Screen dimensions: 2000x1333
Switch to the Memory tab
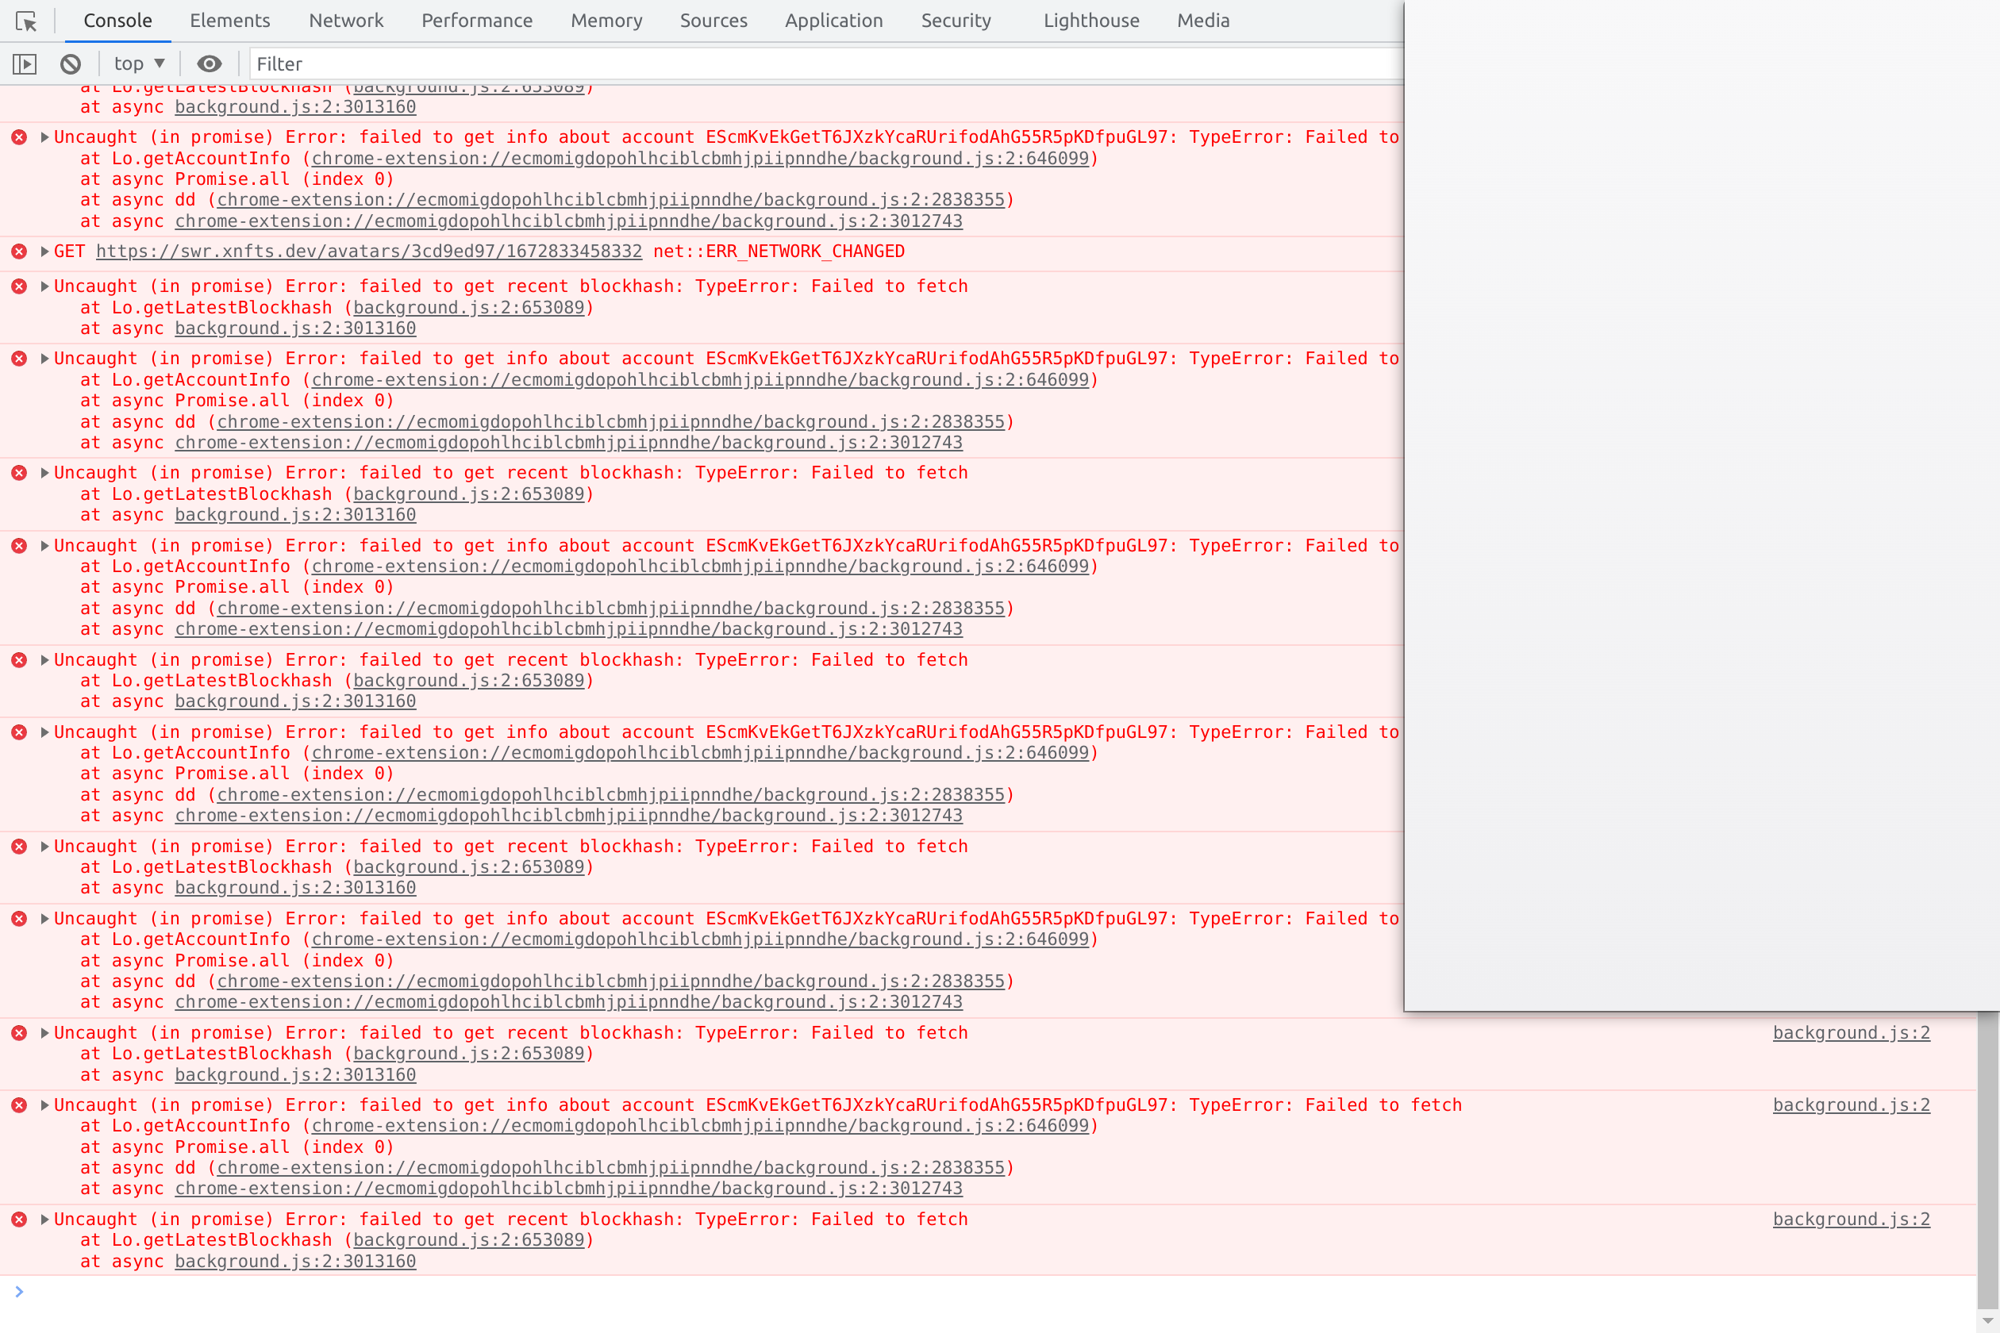click(606, 21)
